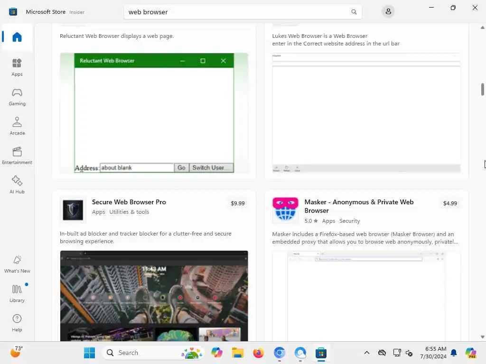Open notification bell in taskbar
Screen dimensions: 486x364
[454, 353]
